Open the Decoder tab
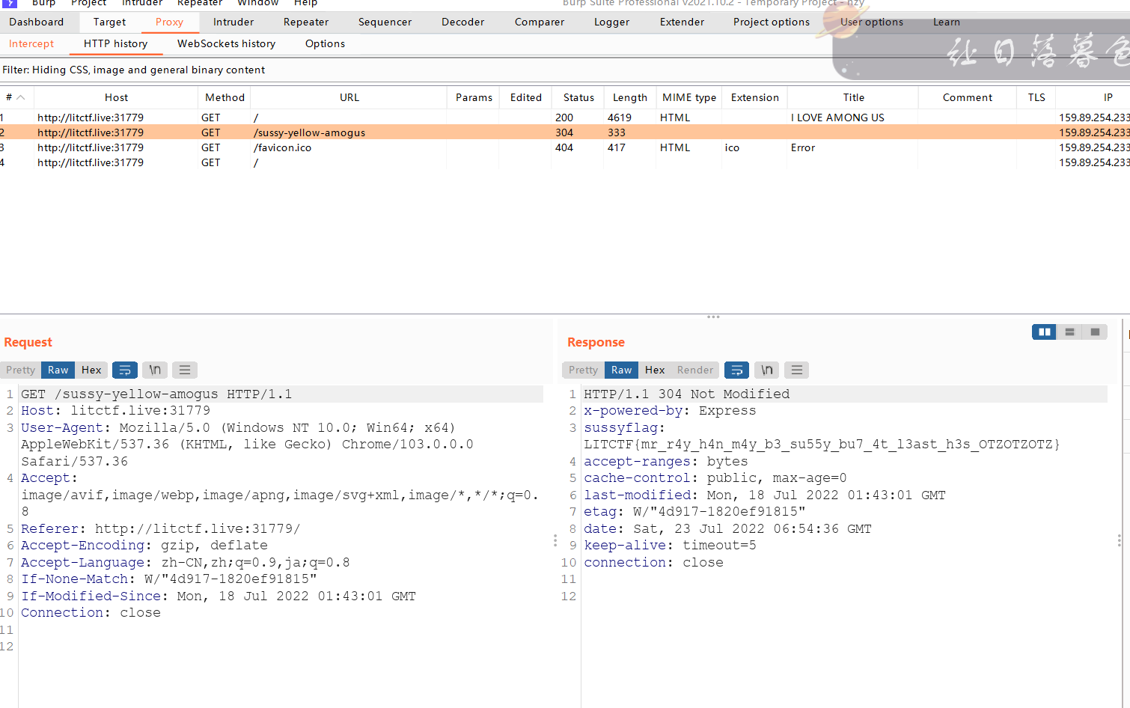This screenshot has width=1130, height=708. point(463,22)
